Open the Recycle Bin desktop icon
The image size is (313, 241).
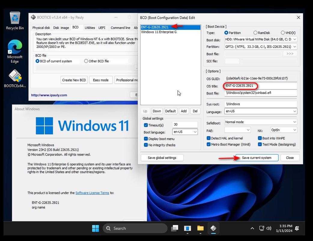pos(15,21)
